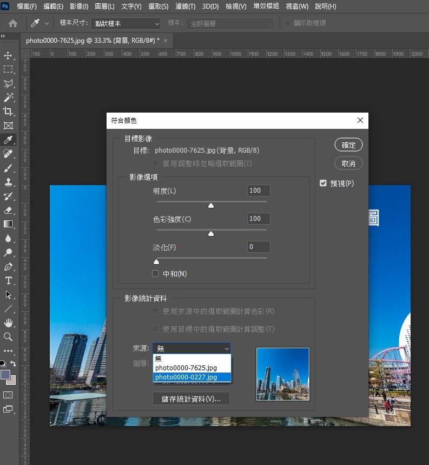The image size is (429, 465).
Task: Enable the 中和 neutralize checkbox
Action: click(156, 274)
